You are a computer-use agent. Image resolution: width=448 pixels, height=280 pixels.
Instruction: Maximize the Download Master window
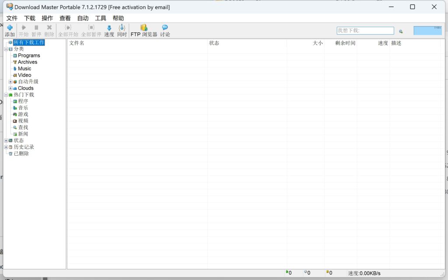412,7
